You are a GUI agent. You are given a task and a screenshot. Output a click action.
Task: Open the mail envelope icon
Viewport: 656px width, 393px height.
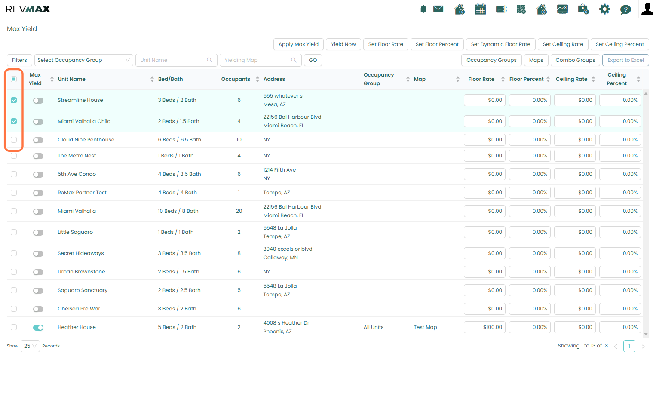(438, 9)
